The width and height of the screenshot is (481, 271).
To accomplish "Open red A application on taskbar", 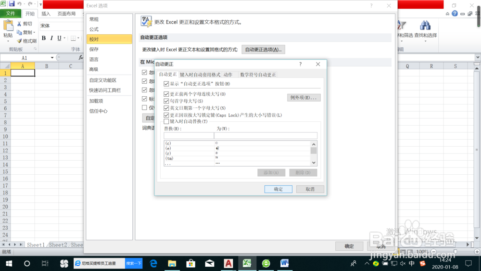I will [228, 263].
